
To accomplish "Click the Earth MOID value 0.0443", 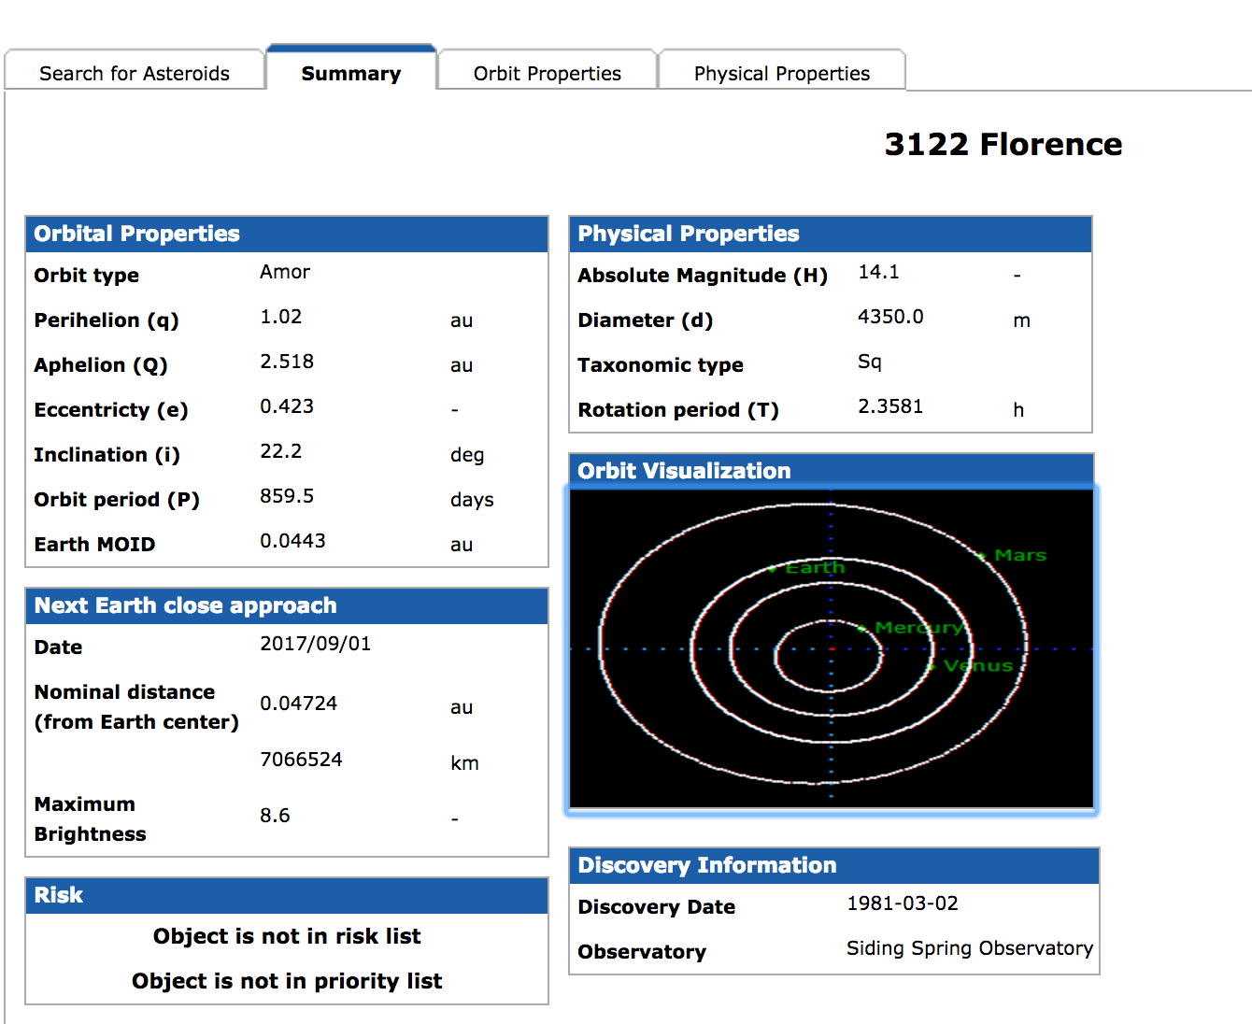I will coord(292,541).
